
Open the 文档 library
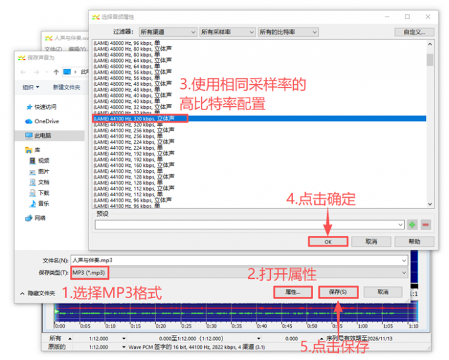40,182
